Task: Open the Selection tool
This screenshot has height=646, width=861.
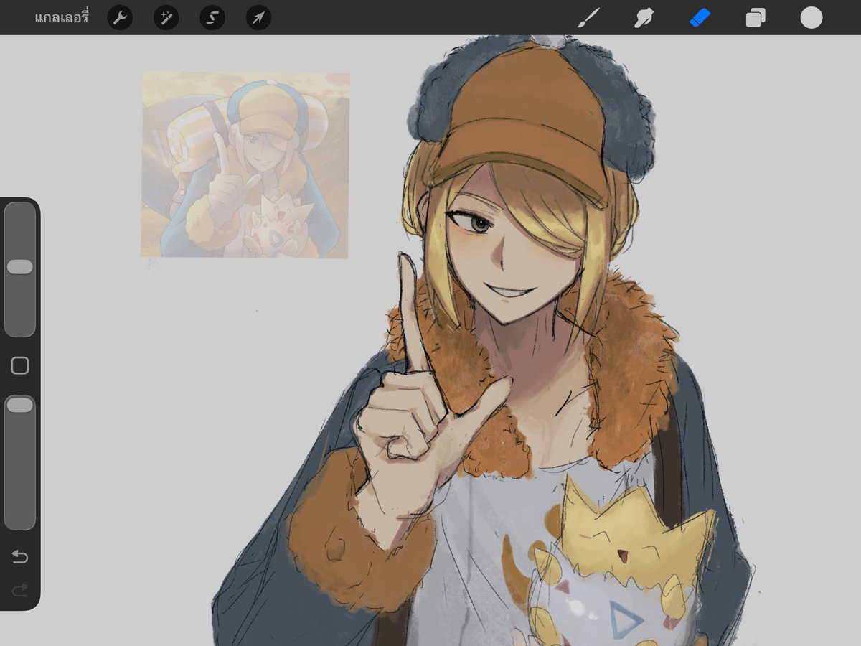Action: tap(212, 17)
